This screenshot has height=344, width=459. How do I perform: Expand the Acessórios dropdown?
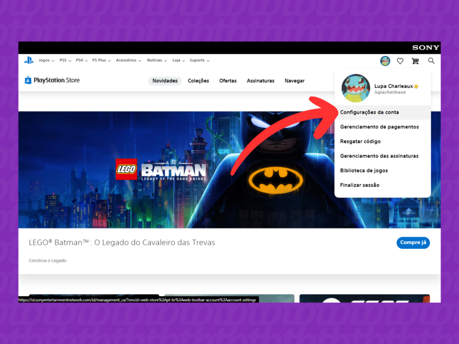(x=128, y=60)
